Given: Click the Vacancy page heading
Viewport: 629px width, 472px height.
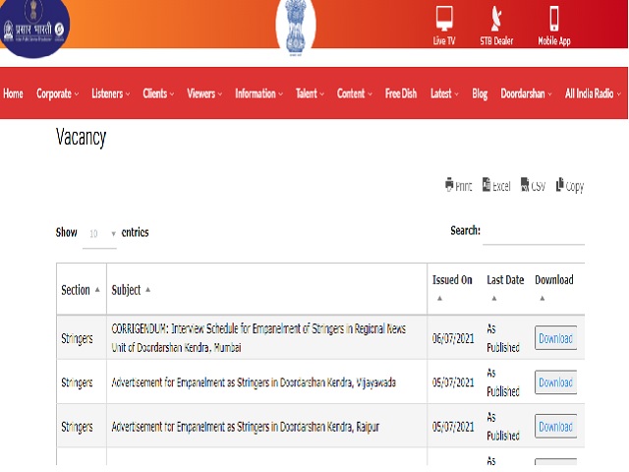Looking at the screenshot, I should click(x=81, y=138).
